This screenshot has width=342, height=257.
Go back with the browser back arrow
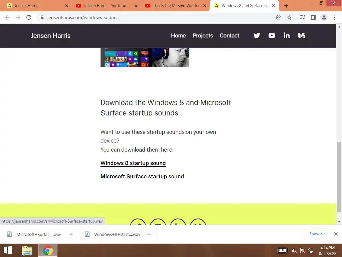7,17
